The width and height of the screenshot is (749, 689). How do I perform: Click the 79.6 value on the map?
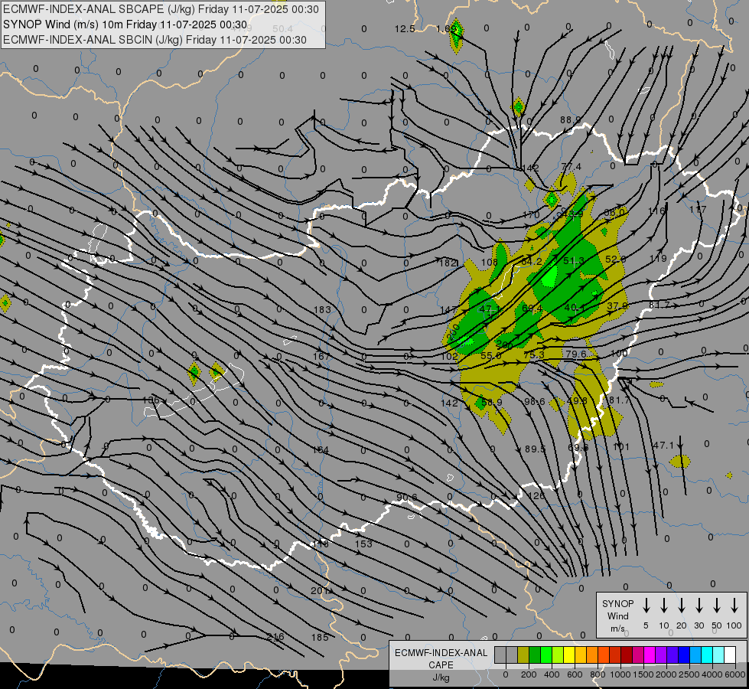click(575, 354)
